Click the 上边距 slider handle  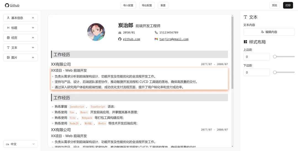tap(275, 56)
